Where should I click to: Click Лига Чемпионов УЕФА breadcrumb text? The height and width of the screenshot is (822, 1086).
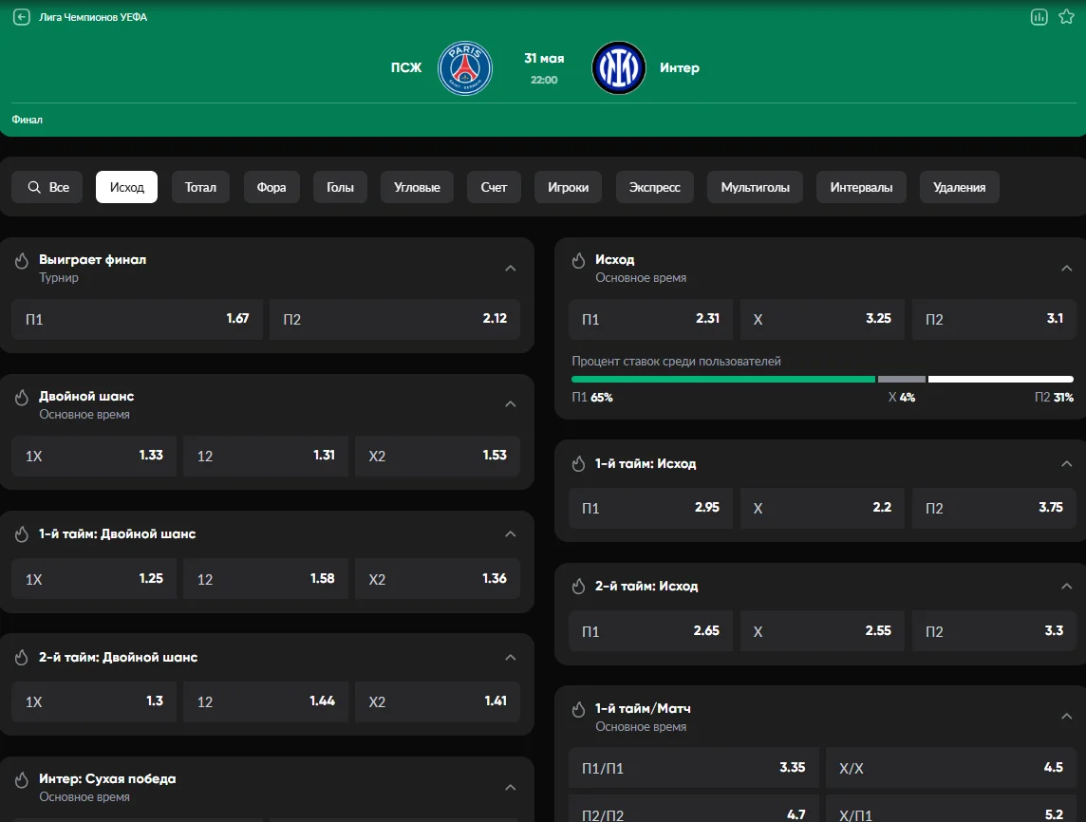(93, 17)
